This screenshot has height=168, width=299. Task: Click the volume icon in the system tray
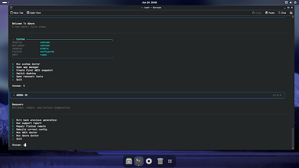291,2
